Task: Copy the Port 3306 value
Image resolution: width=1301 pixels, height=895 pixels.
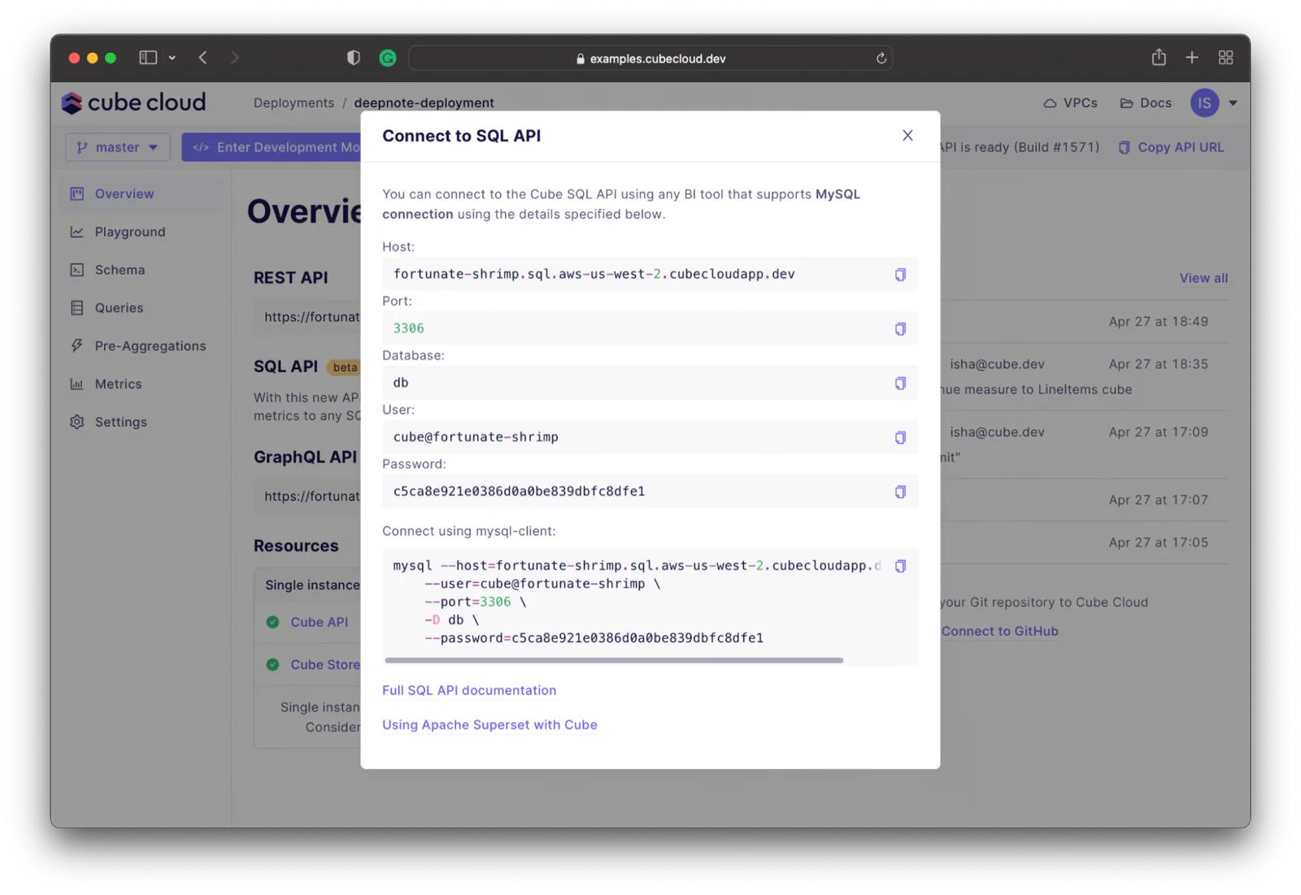Action: tap(900, 329)
